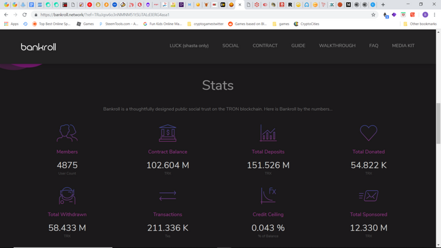The width and height of the screenshot is (441, 248).
Task: Go back with the browser back arrow
Action: (6, 14)
